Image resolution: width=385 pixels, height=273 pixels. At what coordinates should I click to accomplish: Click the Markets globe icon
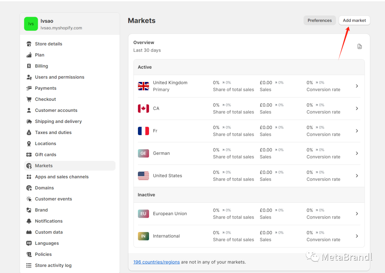[x=29, y=166]
